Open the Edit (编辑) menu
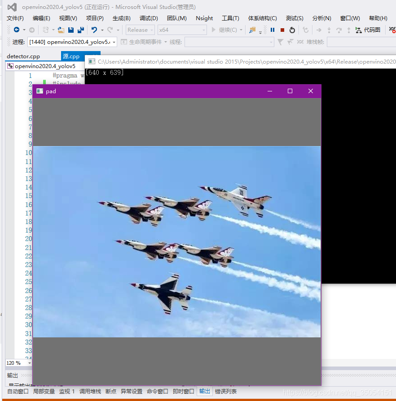Screen dimensions: 396x401 click(41, 18)
